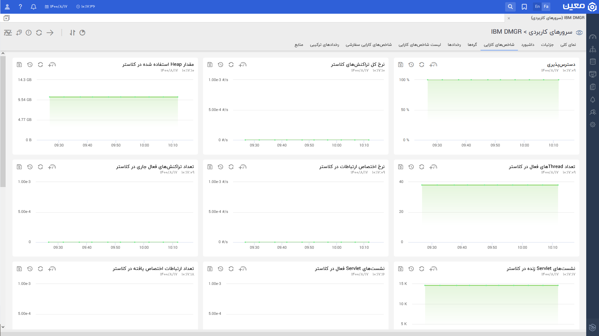Image resolution: width=599 pixels, height=336 pixels.
Task: Click the forward arrow toolbar icon
Action: [50, 33]
